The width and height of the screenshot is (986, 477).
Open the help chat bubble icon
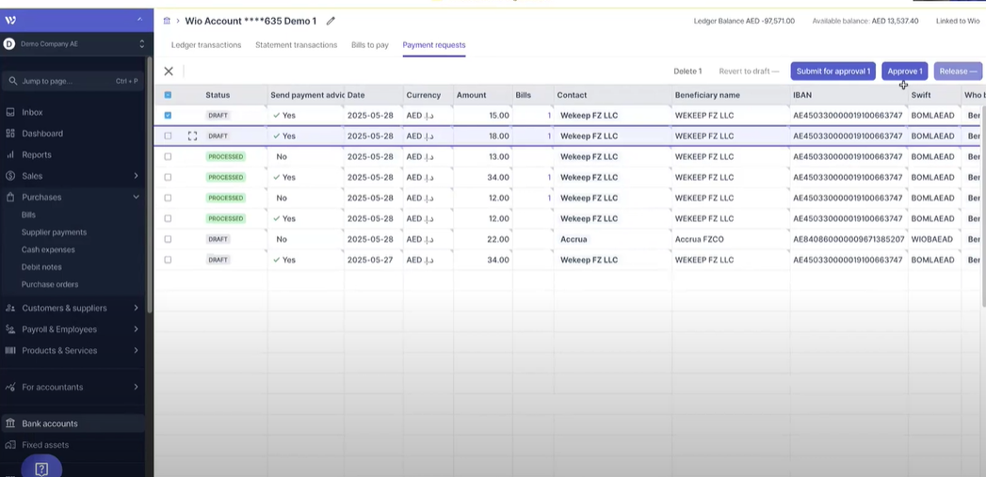coord(41,468)
